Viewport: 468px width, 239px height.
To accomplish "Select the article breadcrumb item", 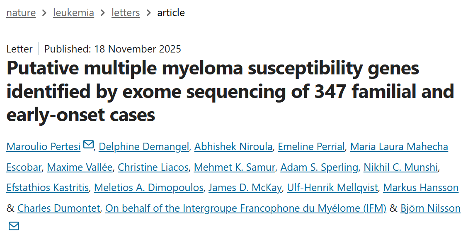I will [x=171, y=12].
